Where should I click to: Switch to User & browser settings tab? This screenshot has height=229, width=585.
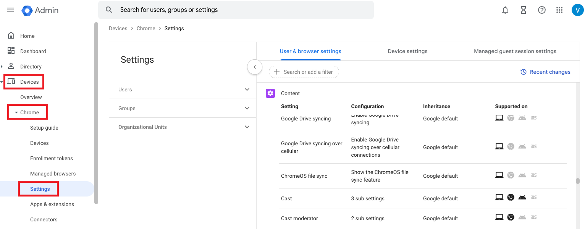[310, 51]
